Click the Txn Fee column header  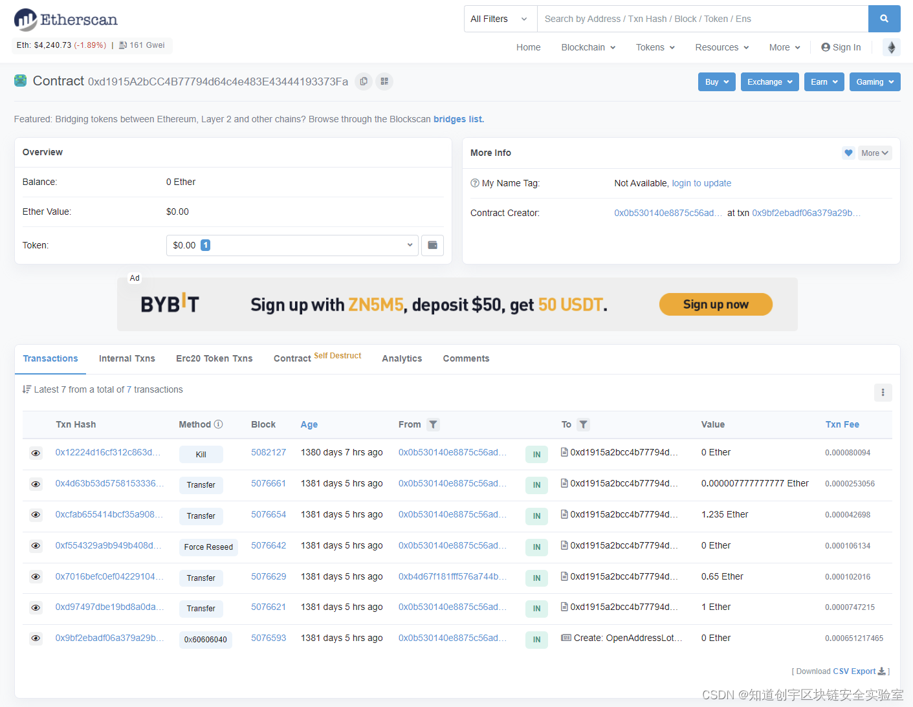842,424
